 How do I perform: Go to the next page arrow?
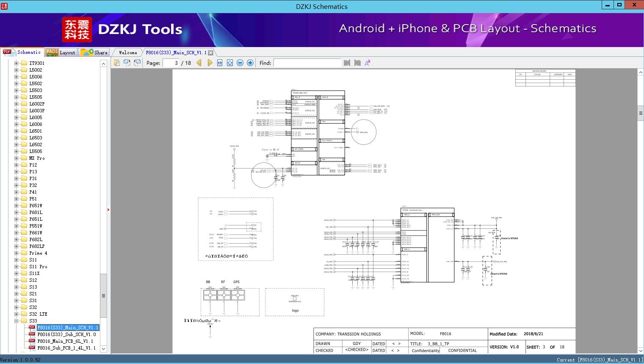(x=210, y=63)
